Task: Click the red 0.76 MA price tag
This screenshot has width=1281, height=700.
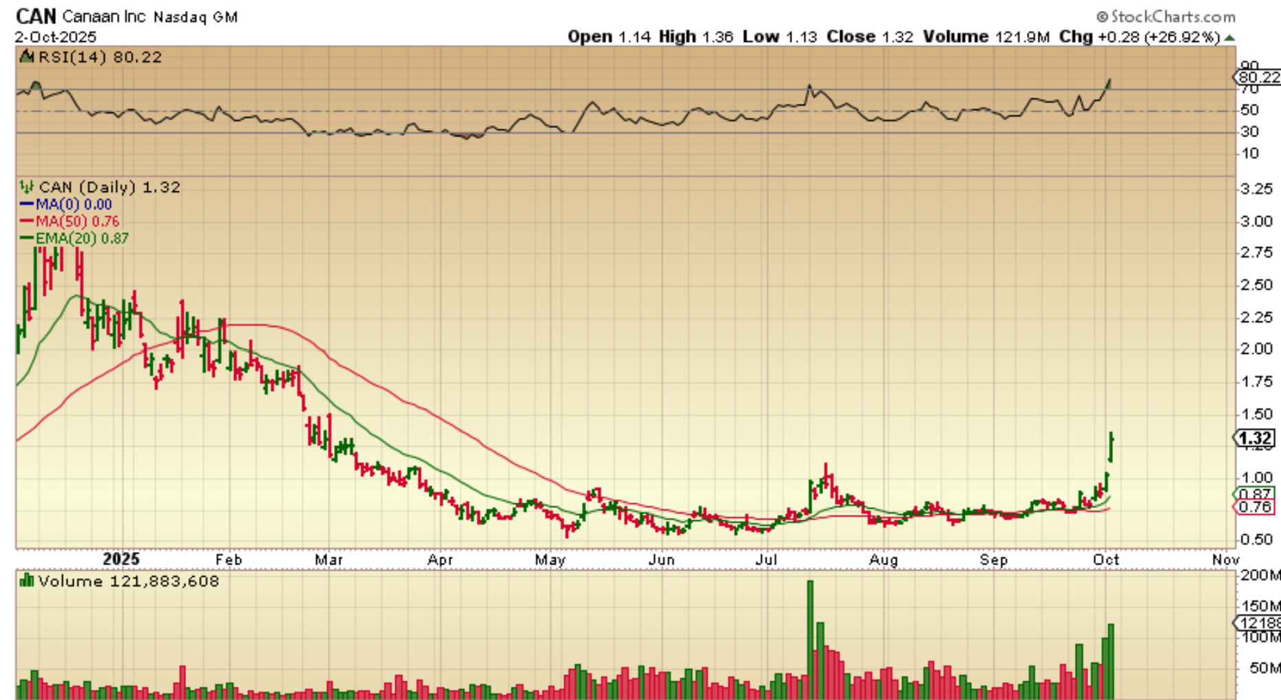Action: (x=1254, y=507)
